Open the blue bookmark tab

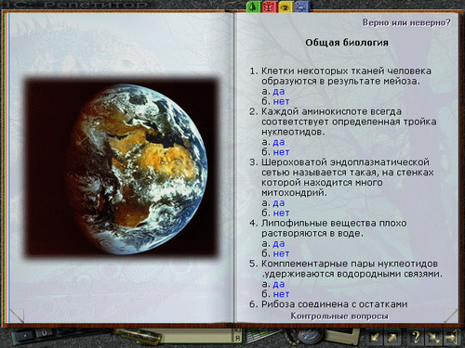click(302, 6)
